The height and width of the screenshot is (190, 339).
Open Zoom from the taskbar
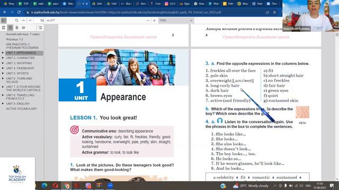[x=110, y=185]
